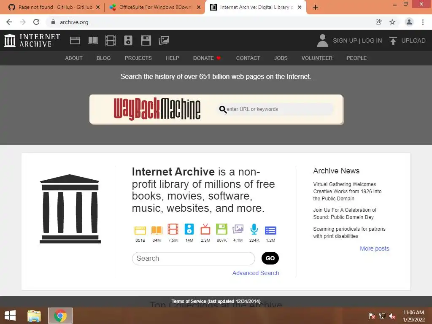Open the Windows Start menu

(10, 316)
